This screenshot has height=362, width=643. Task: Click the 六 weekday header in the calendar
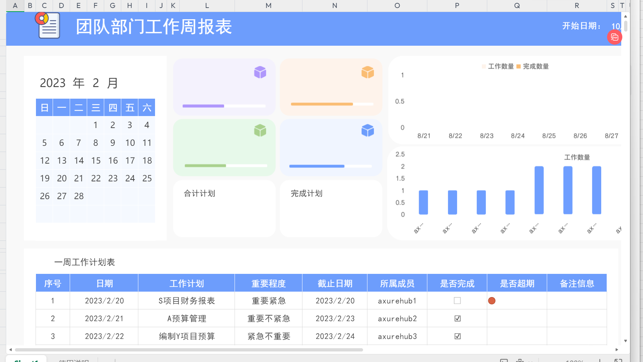[147, 107]
